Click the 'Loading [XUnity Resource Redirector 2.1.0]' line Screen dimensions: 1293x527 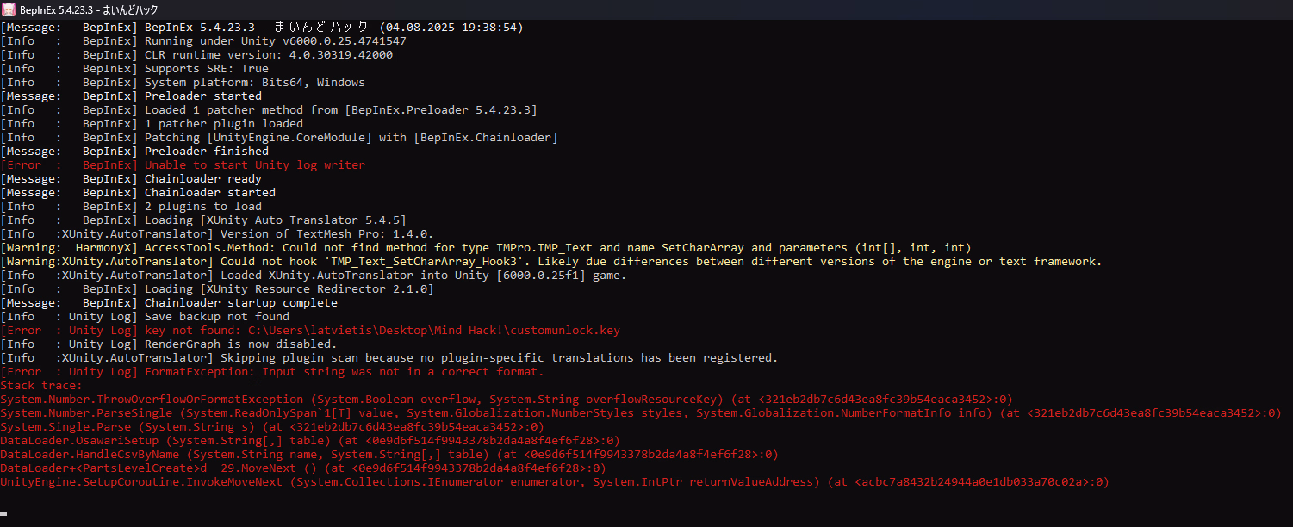(289, 289)
